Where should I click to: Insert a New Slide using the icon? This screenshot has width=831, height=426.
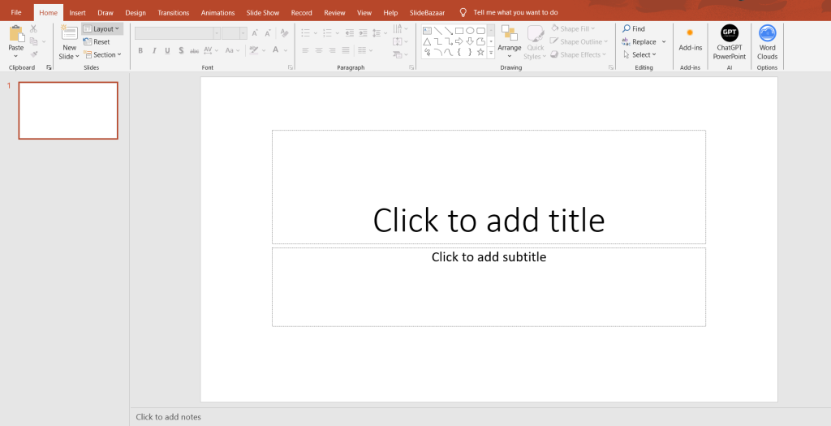coord(69,34)
